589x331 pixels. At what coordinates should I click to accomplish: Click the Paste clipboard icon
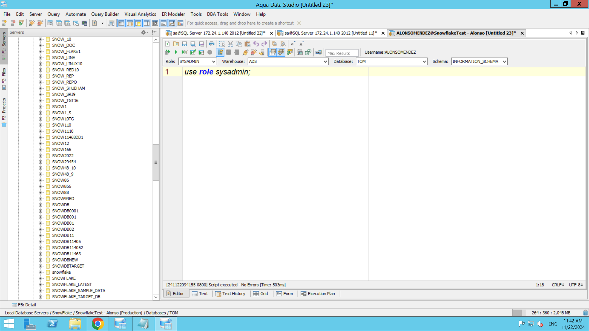coord(247,44)
